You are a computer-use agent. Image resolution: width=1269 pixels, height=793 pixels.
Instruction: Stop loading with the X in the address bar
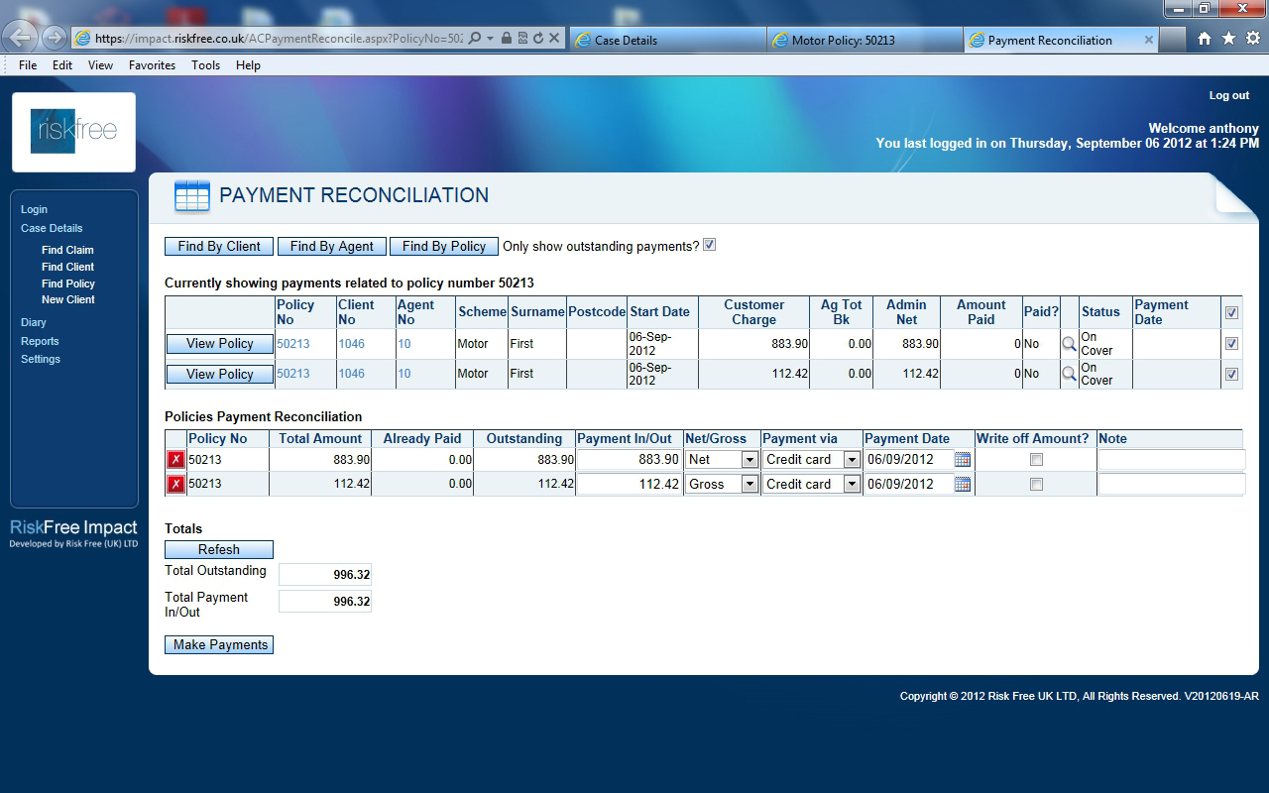(554, 39)
